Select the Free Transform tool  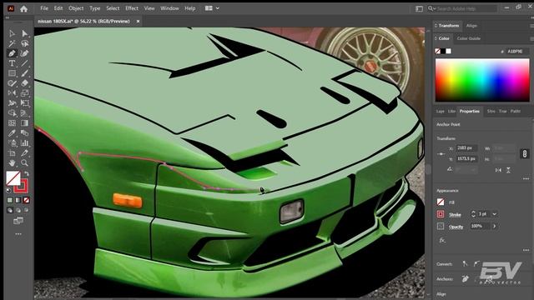tap(24, 103)
